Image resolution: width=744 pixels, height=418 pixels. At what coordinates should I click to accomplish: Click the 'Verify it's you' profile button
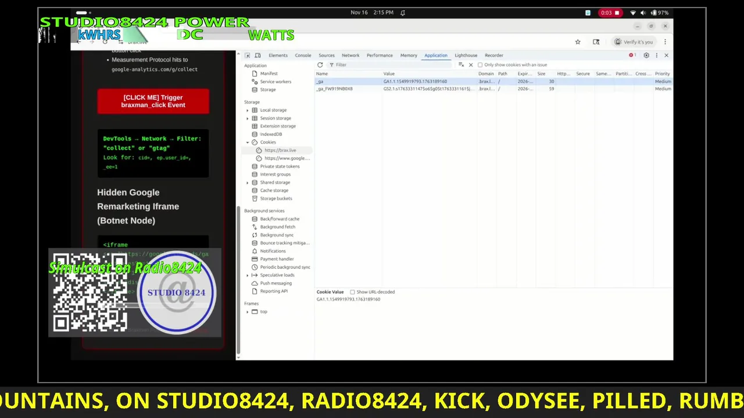tap(634, 42)
